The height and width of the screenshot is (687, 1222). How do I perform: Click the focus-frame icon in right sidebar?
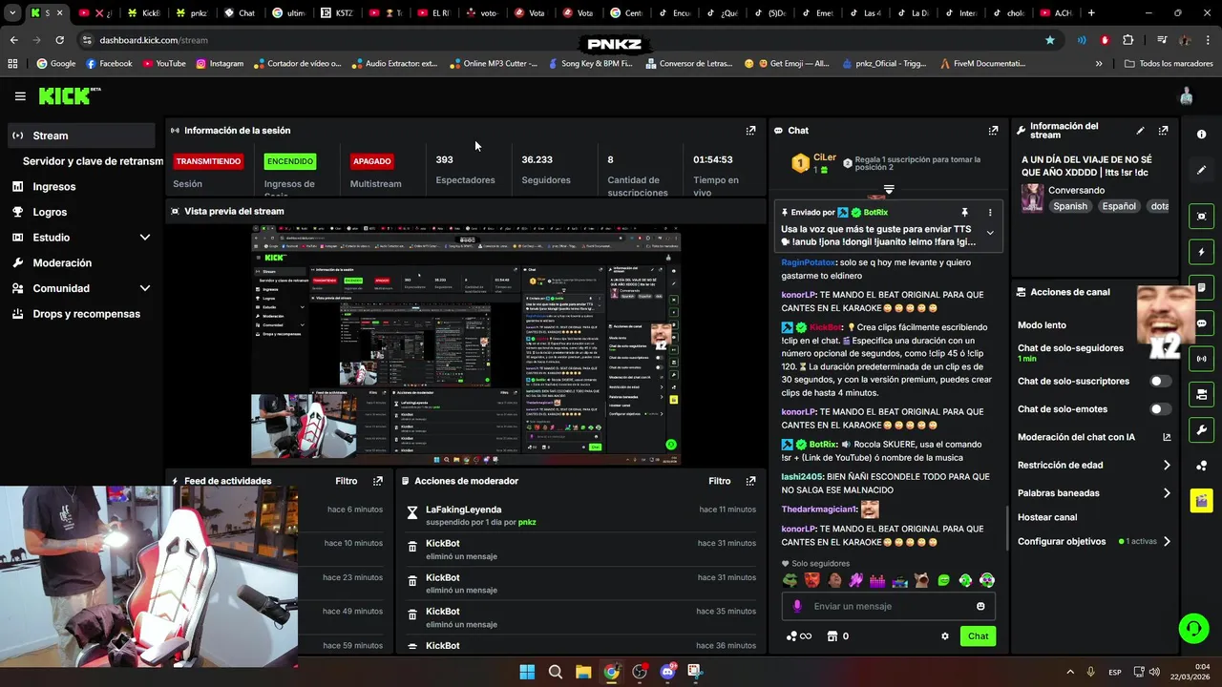pyautogui.click(x=1201, y=217)
